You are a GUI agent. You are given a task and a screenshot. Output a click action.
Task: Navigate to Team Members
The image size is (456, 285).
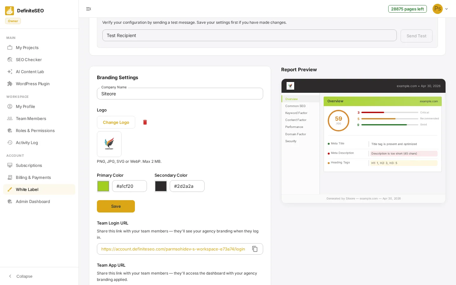click(x=39, y=118)
